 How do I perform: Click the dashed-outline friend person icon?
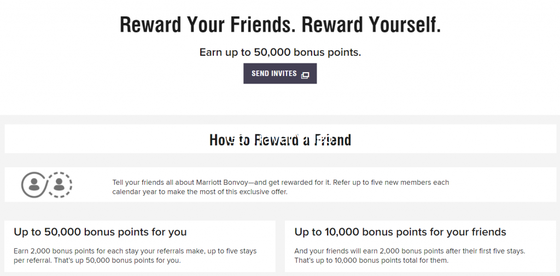(59, 185)
